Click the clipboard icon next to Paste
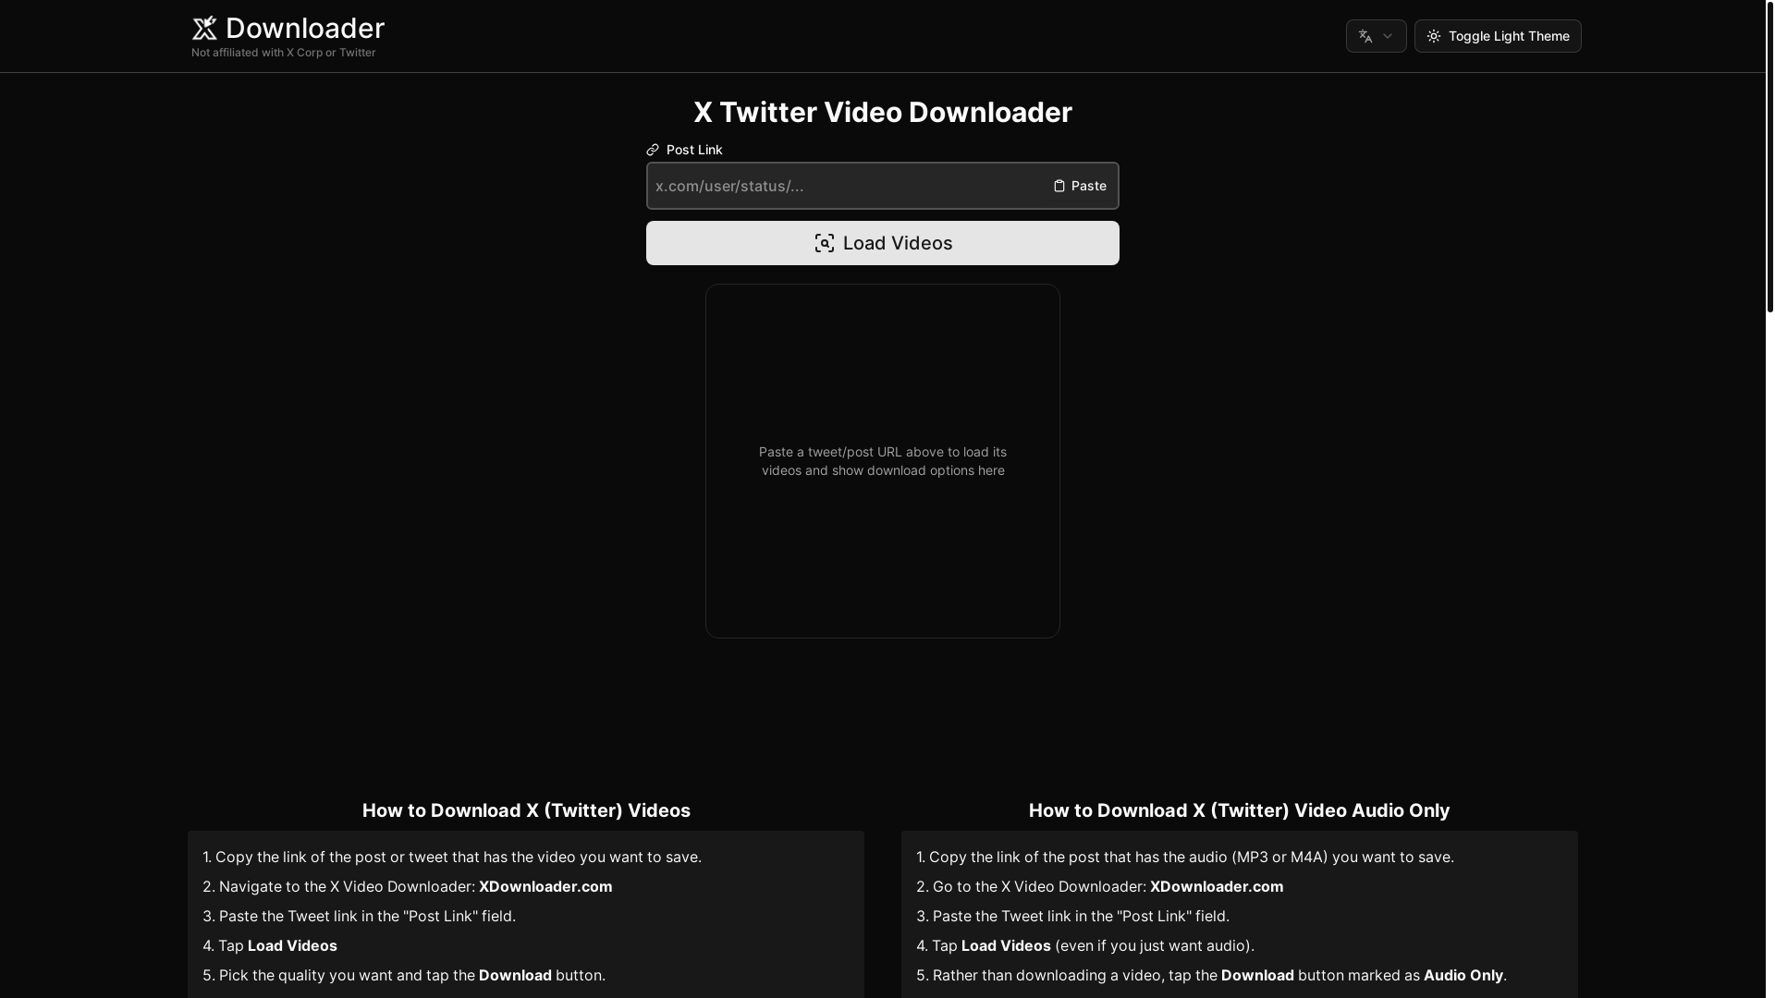Image resolution: width=1775 pixels, height=998 pixels. point(1059,186)
